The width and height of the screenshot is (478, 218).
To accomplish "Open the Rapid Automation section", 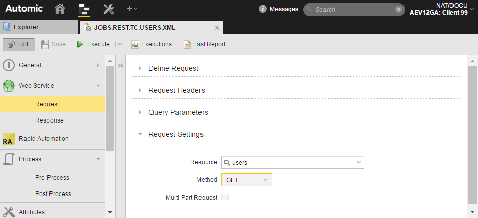I will [x=52, y=139].
